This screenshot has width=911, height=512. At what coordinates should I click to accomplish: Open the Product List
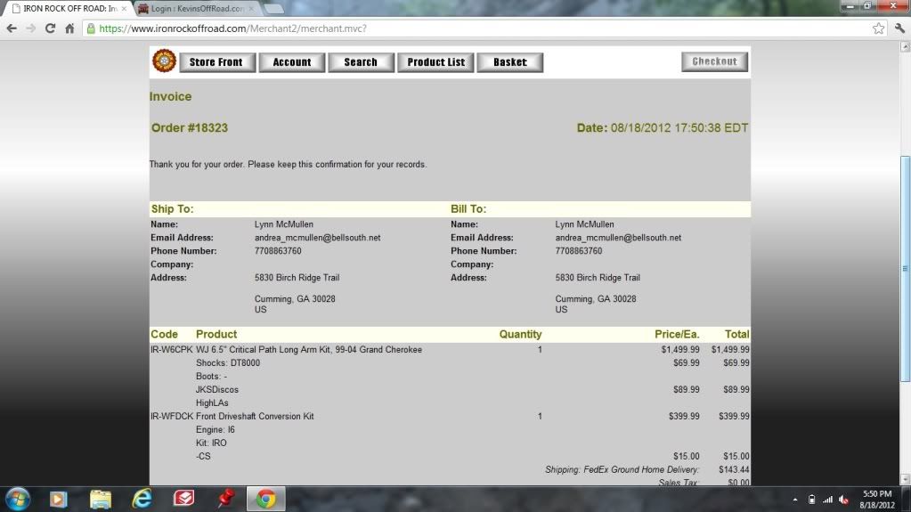click(435, 62)
